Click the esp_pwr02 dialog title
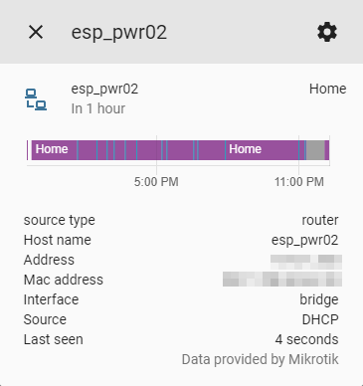The height and width of the screenshot is (386, 363). pyautogui.click(x=119, y=33)
